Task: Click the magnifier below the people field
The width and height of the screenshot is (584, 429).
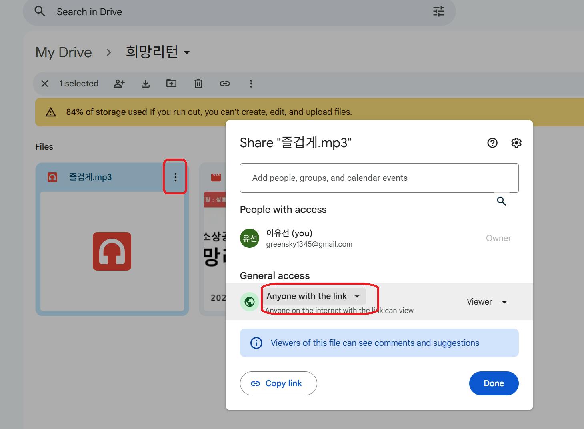Action: click(x=502, y=201)
